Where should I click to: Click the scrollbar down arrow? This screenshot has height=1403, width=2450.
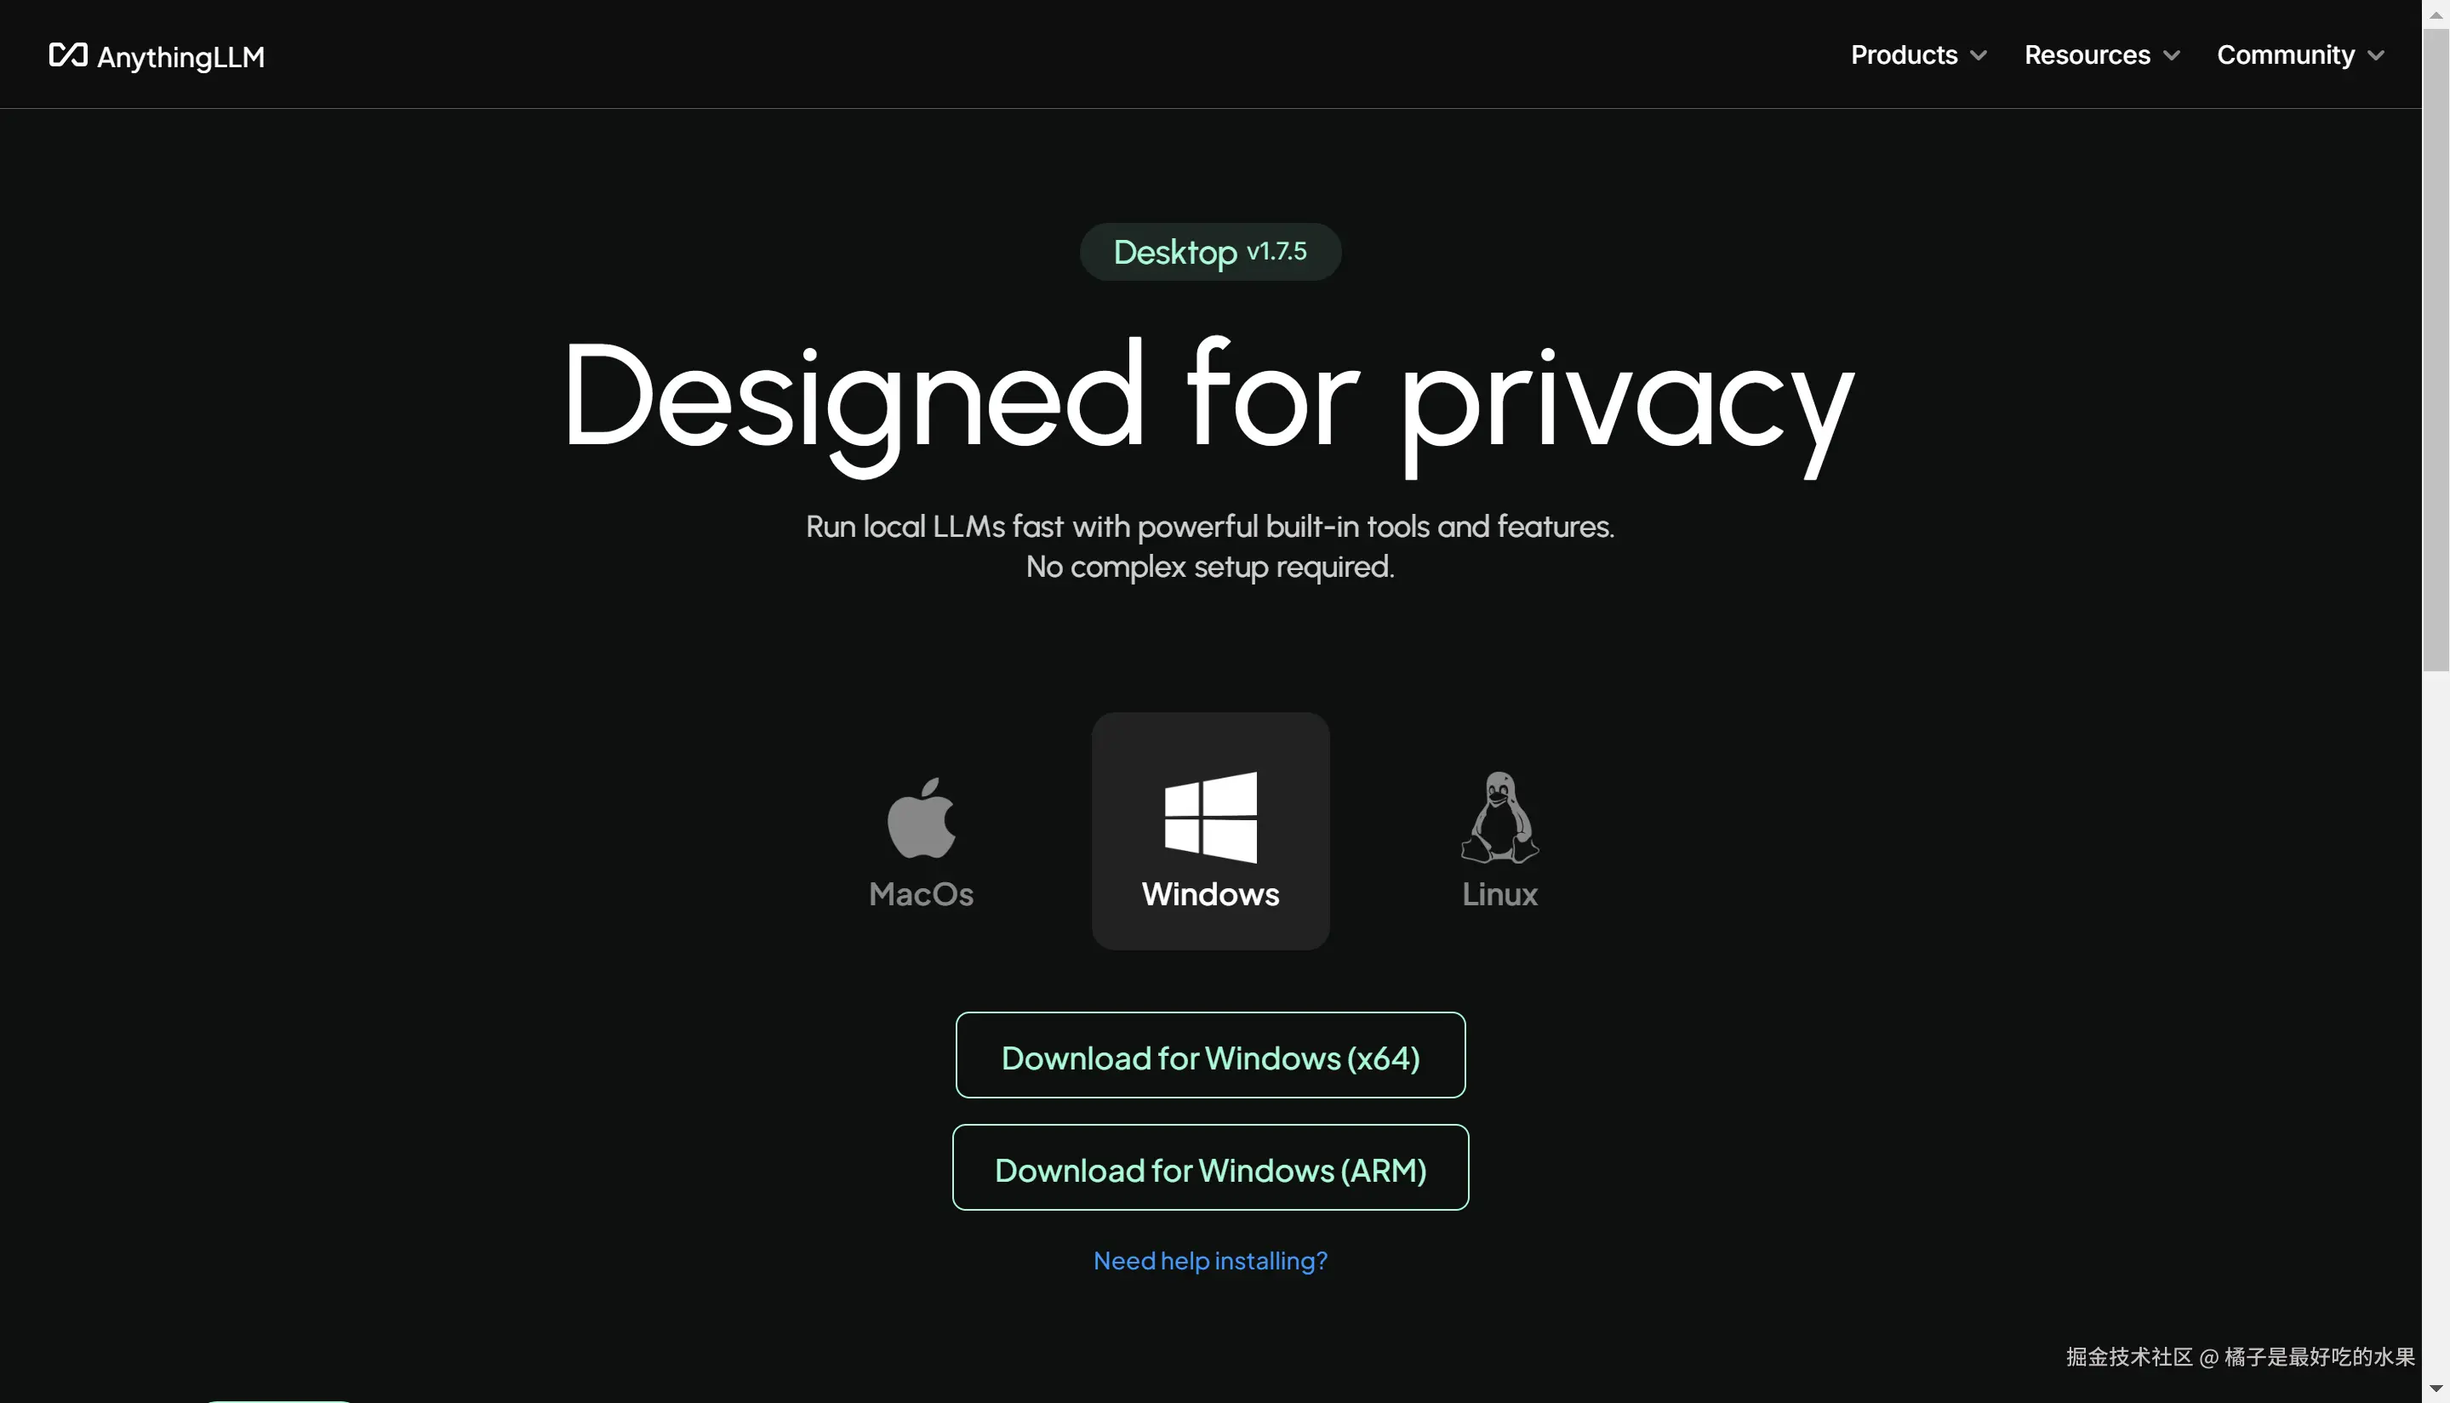click(2436, 1389)
